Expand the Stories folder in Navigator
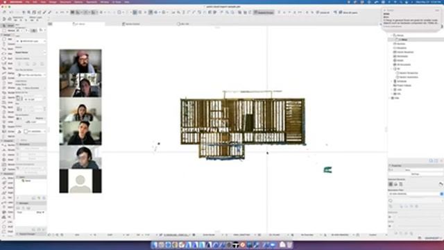 point(392,35)
